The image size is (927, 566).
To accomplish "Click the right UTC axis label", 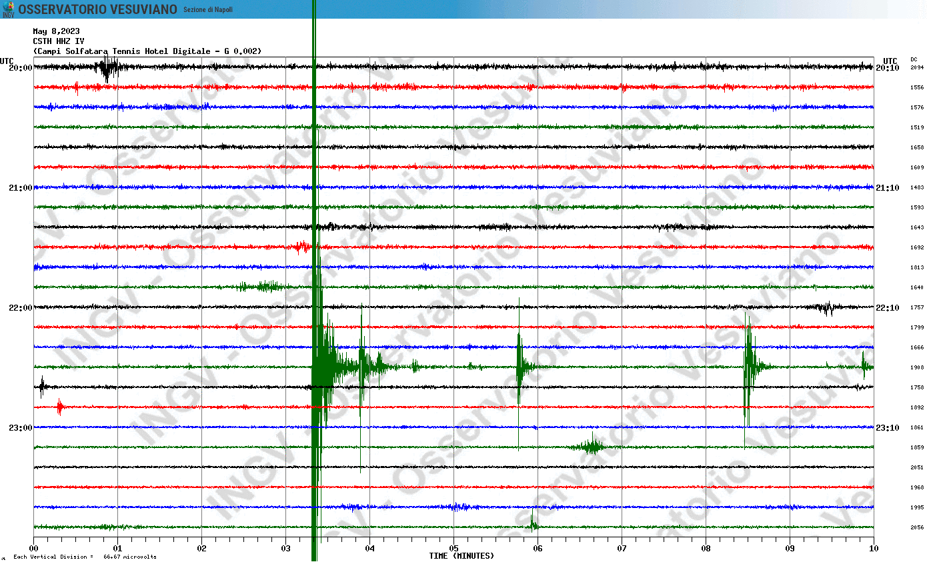I will (890, 61).
